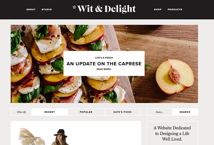Choose the Kate's Picks filter tab
This screenshot has width=214, height=145.
122,112
